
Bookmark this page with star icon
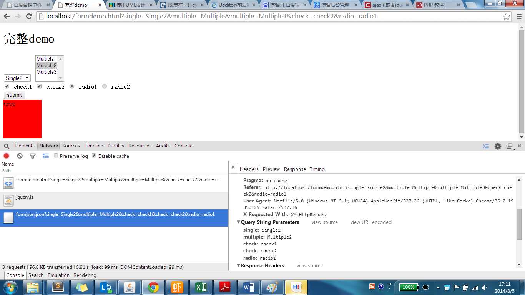(507, 17)
